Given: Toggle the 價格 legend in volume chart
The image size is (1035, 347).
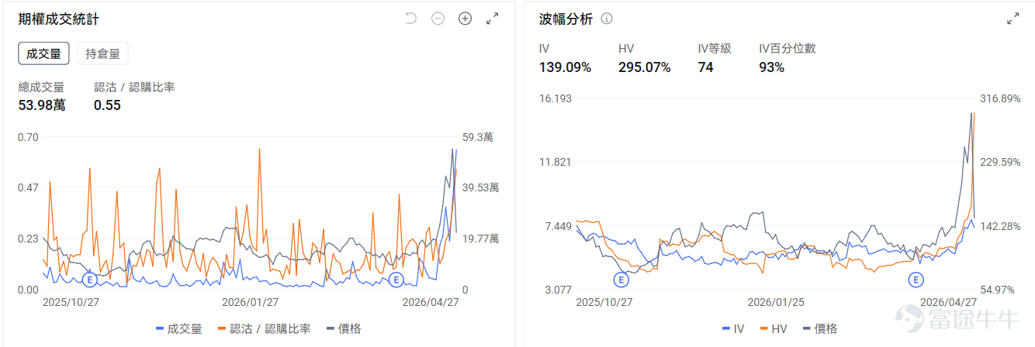Looking at the screenshot, I should (x=344, y=329).
